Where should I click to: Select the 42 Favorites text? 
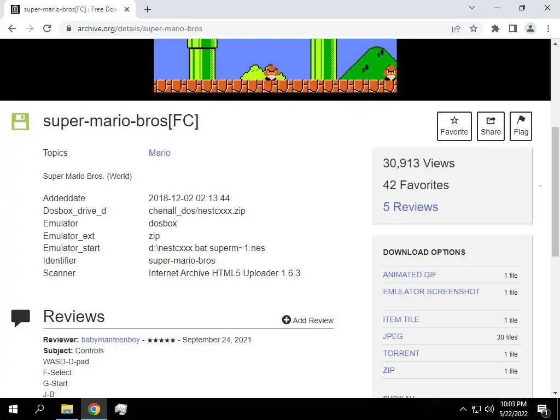(416, 185)
